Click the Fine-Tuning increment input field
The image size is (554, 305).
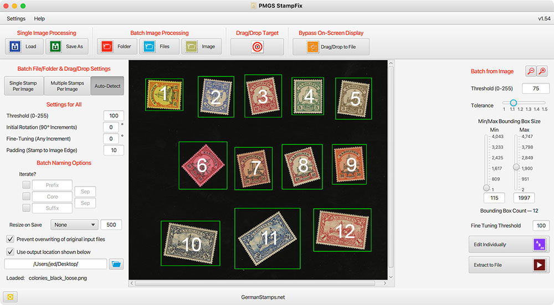pos(111,139)
